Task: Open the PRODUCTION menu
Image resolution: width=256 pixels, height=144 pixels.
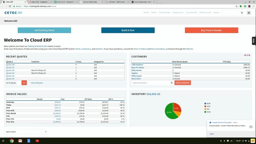Action: (205, 12)
